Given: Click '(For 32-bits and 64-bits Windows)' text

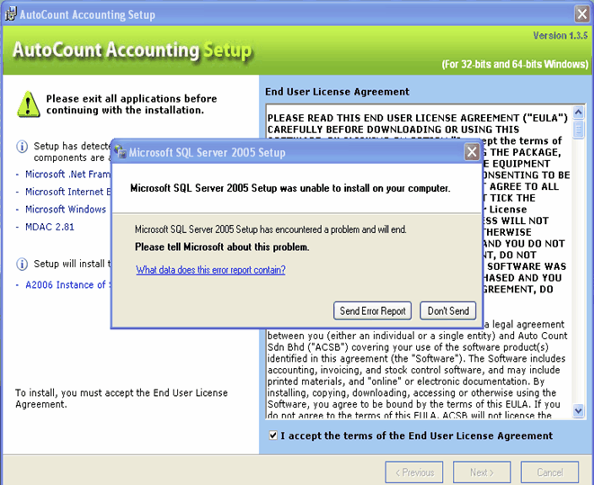Looking at the screenshot, I should click(x=515, y=64).
